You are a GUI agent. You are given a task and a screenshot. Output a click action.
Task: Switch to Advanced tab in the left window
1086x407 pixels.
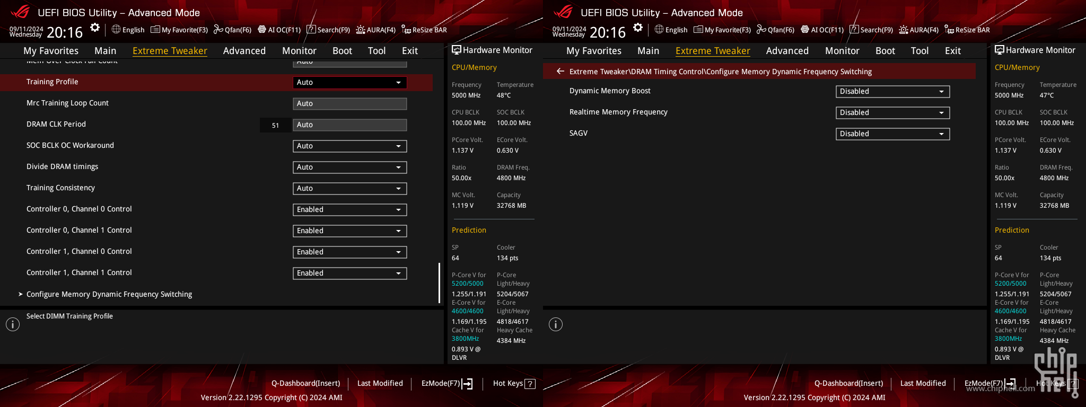244,51
